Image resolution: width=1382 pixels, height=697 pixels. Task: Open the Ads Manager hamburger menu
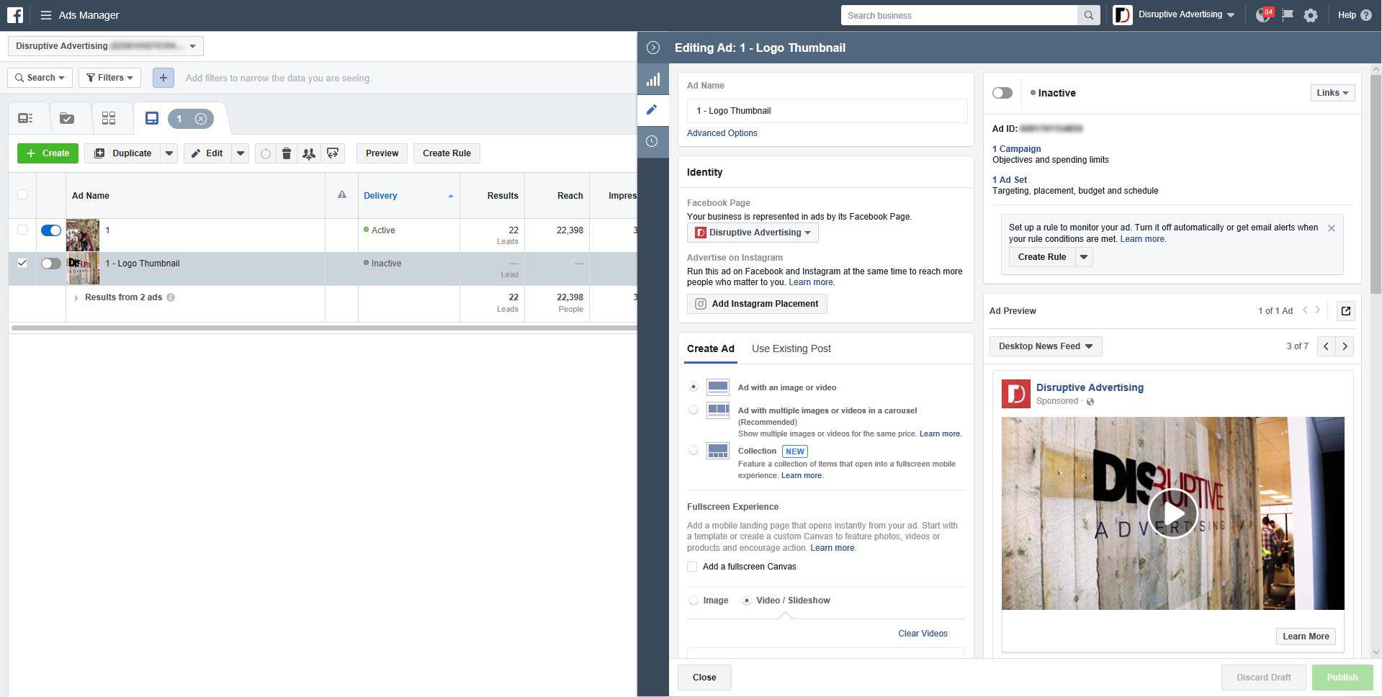pos(45,15)
